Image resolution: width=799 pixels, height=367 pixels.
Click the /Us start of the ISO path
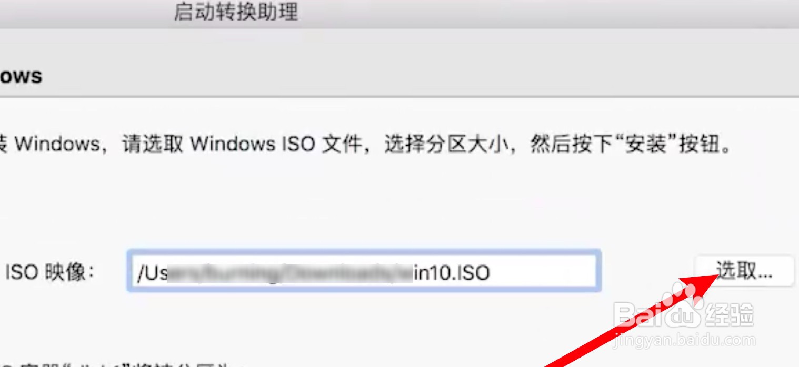(152, 272)
